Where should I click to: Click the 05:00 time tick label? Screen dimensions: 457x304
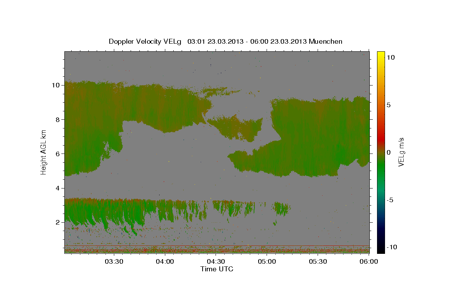click(x=267, y=261)
